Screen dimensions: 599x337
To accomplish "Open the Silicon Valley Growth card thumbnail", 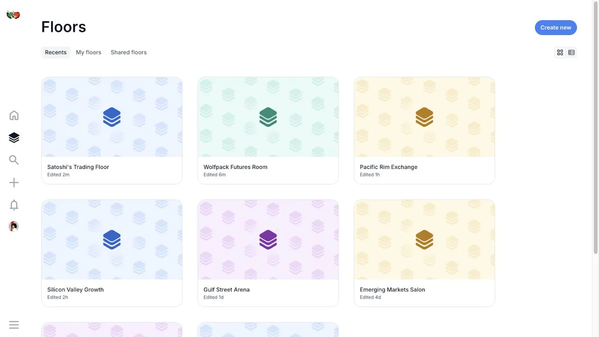I will (112, 240).
